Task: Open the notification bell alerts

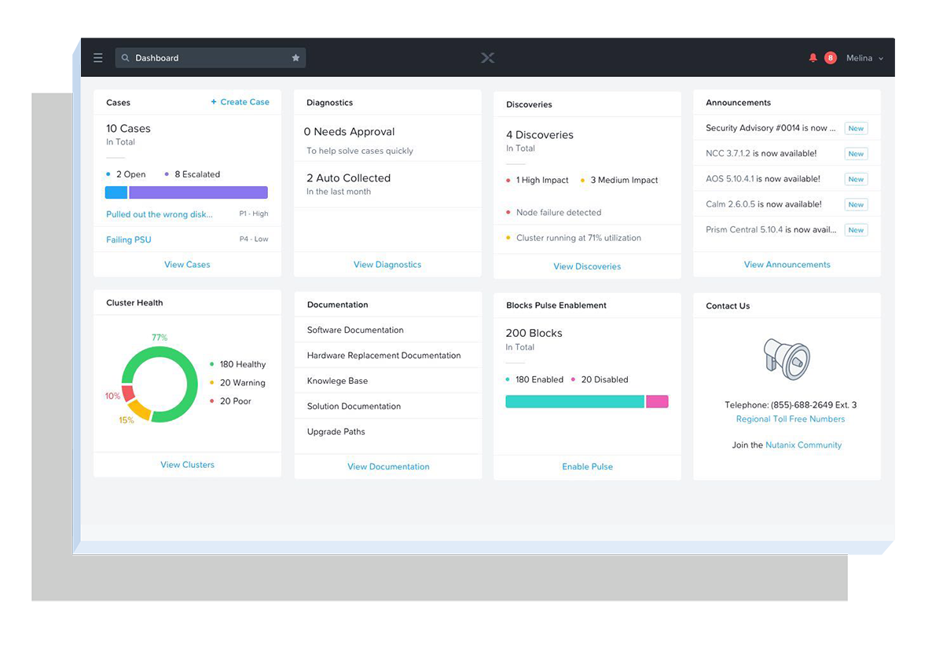Action: point(813,58)
